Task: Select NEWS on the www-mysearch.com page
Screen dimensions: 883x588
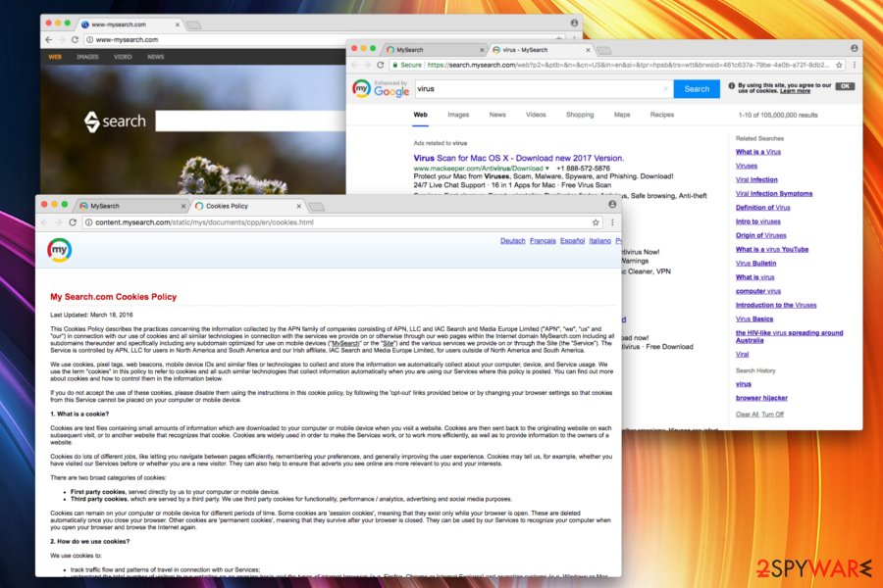Action: pos(155,57)
